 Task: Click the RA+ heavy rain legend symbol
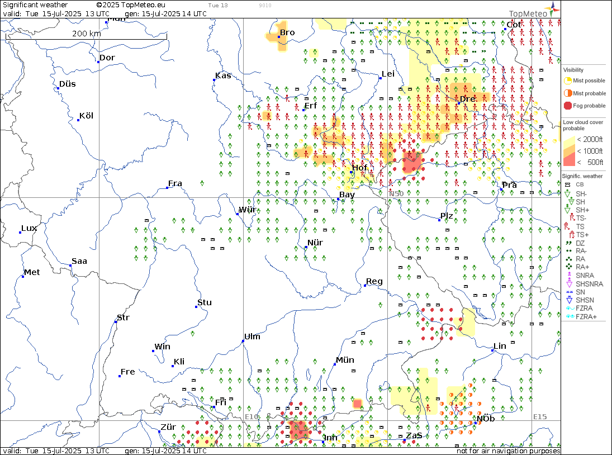pyautogui.click(x=568, y=267)
